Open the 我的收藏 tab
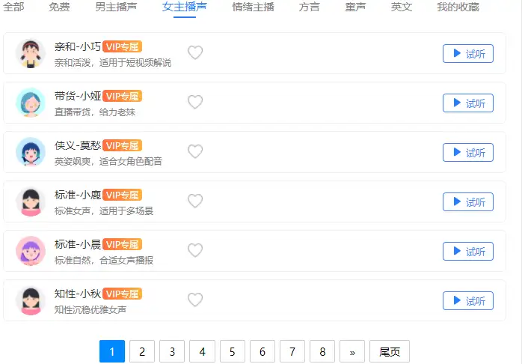Image resolution: width=522 pixels, height=364 pixels. [x=458, y=7]
